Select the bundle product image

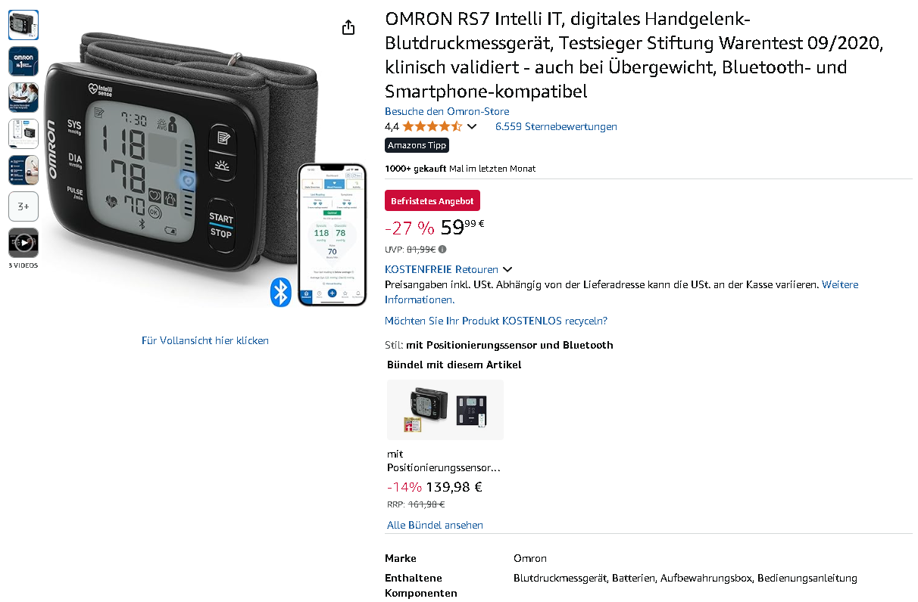click(445, 410)
